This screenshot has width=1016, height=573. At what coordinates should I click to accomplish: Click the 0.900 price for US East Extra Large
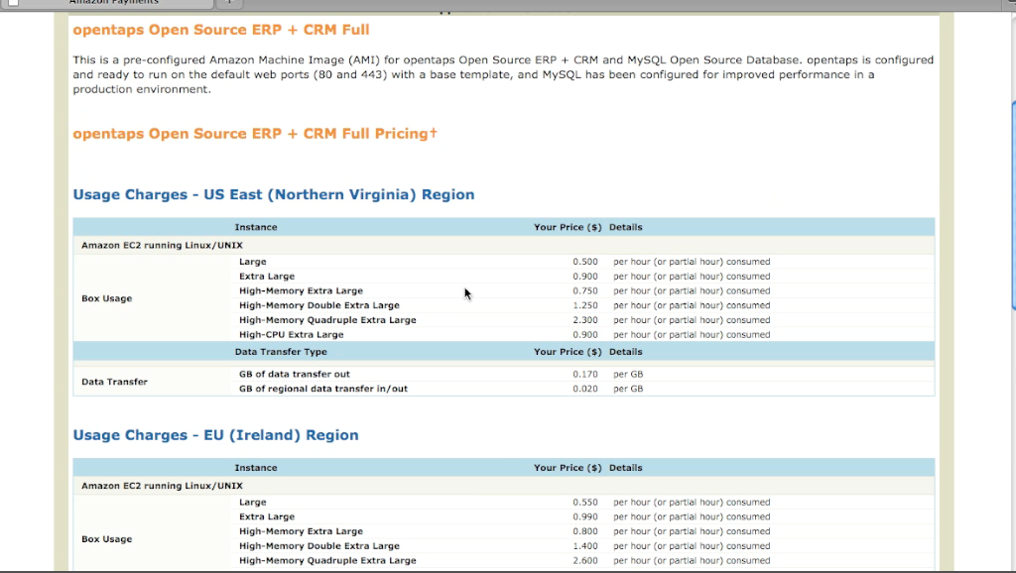(585, 277)
